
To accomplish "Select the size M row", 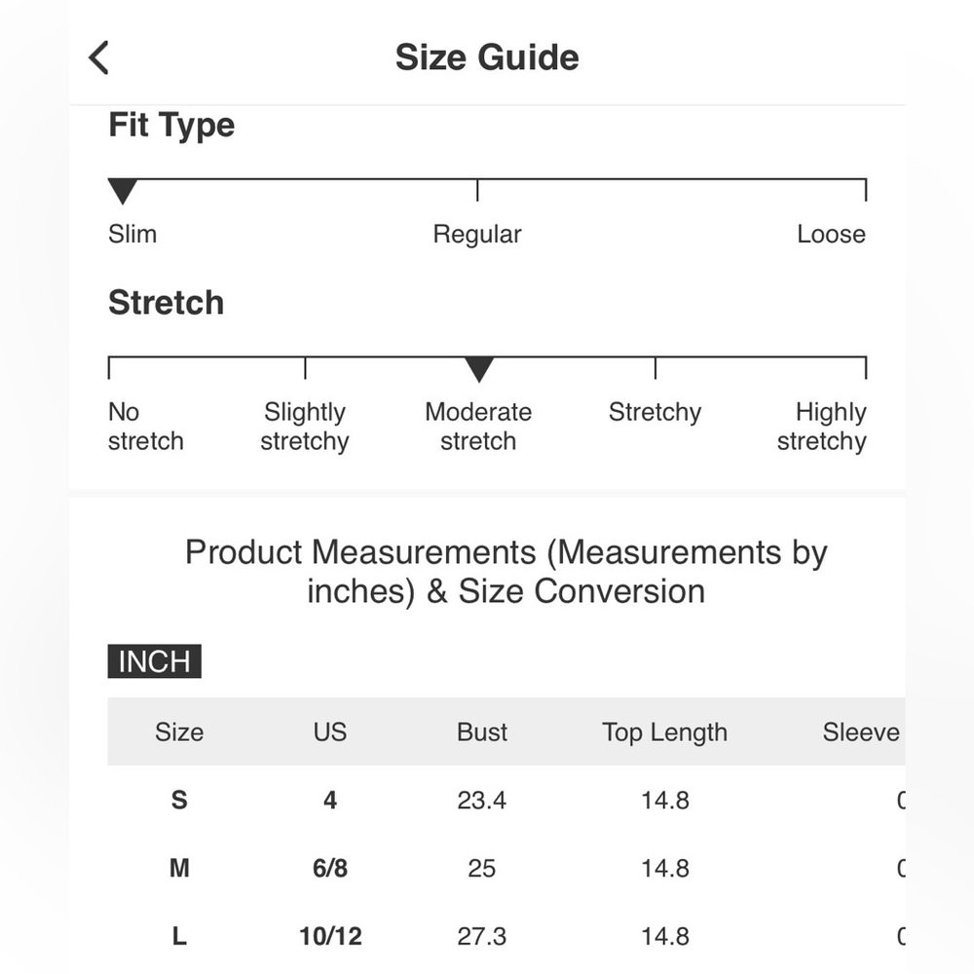I will [x=506, y=868].
